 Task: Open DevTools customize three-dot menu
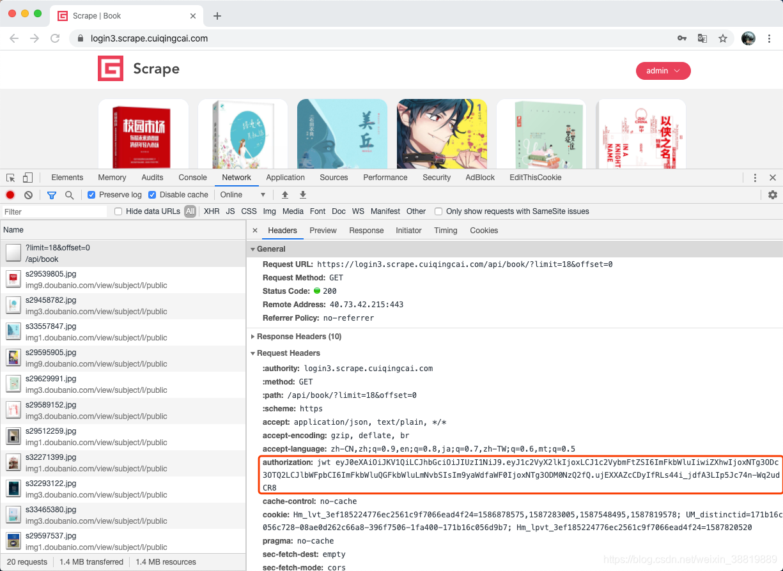point(755,178)
